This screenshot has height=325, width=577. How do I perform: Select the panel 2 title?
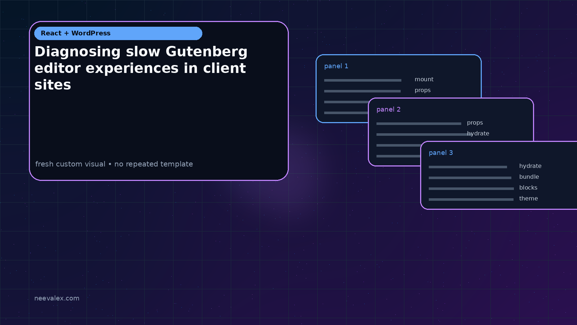(x=388, y=109)
